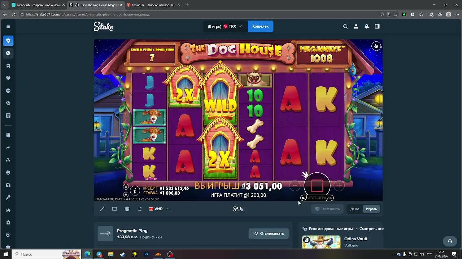Image resolution: width=462 pixels, height=259 pixels.
Task: Open the live stats chart icon
Action: (x=127, y=209)
